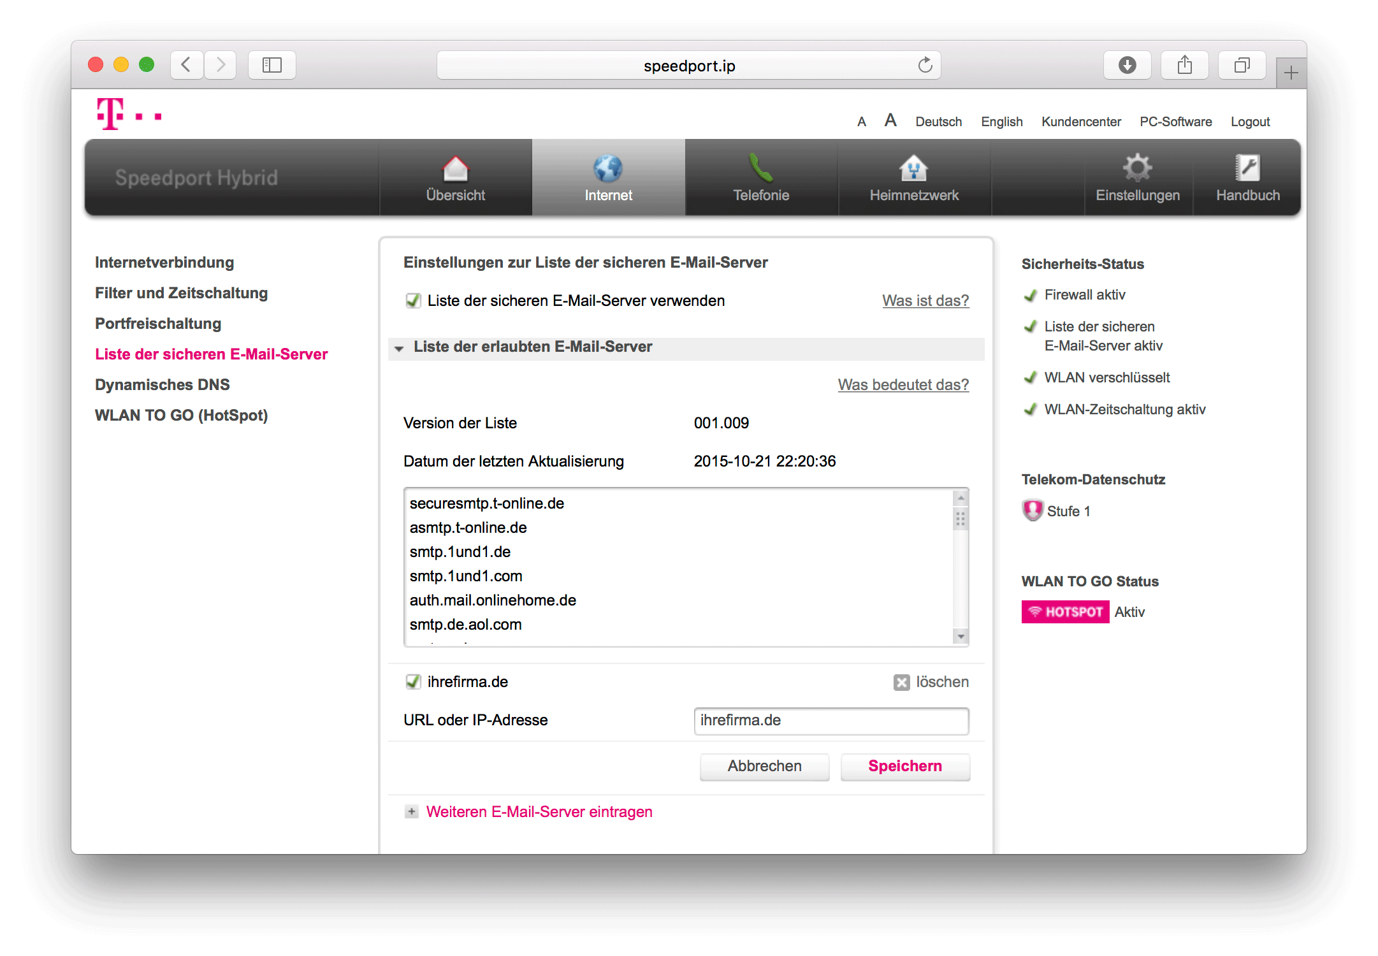
Task: Open 'Dynamisches DNS' in the sidebar
Action: click(x=162, y=384)
